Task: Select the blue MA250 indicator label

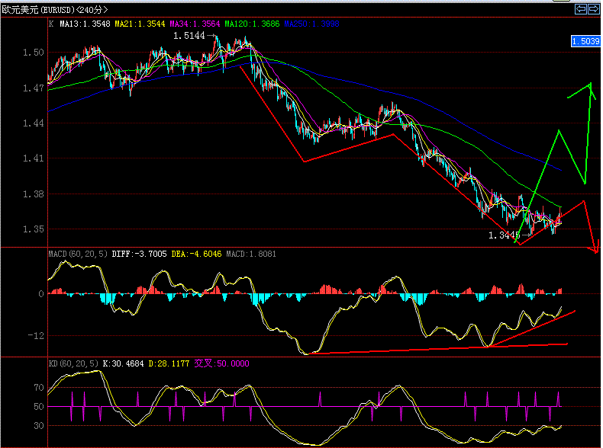Action: coord(311,24)
